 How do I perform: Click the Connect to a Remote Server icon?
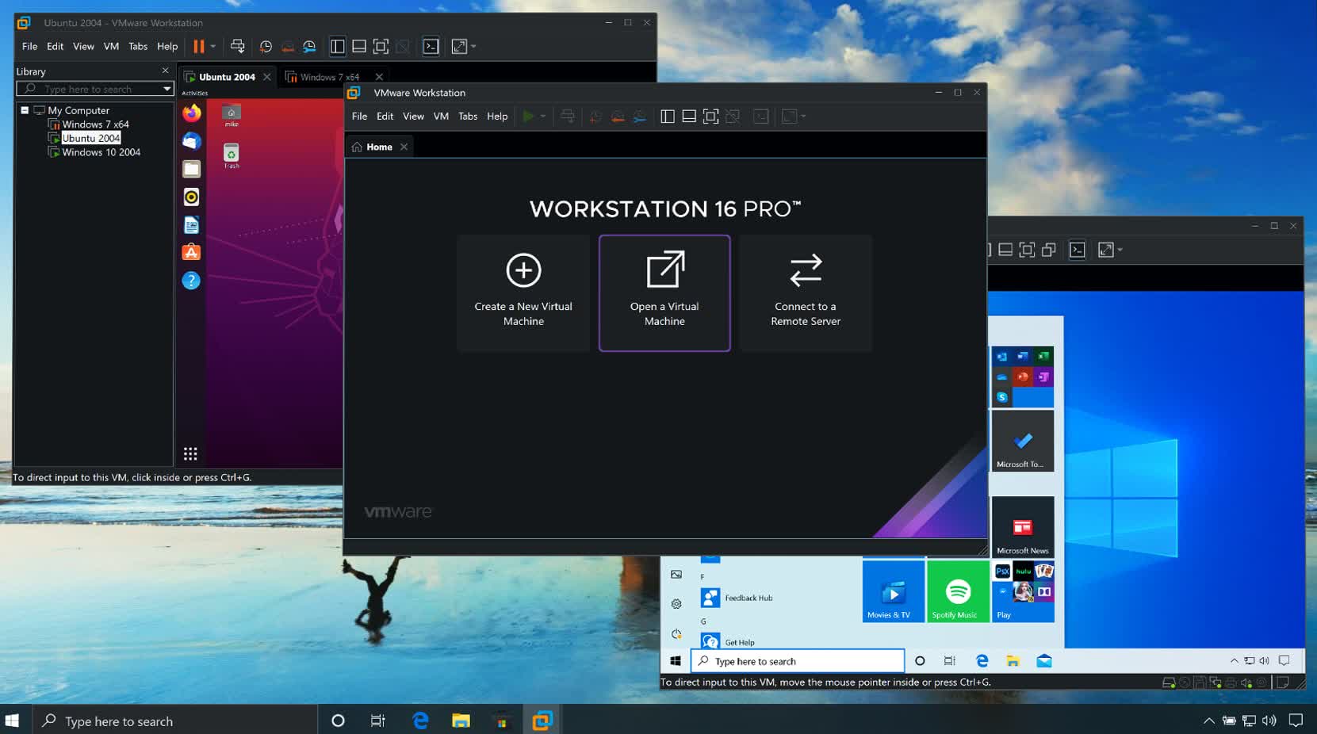pyautogui.click(x=806, y=271)
